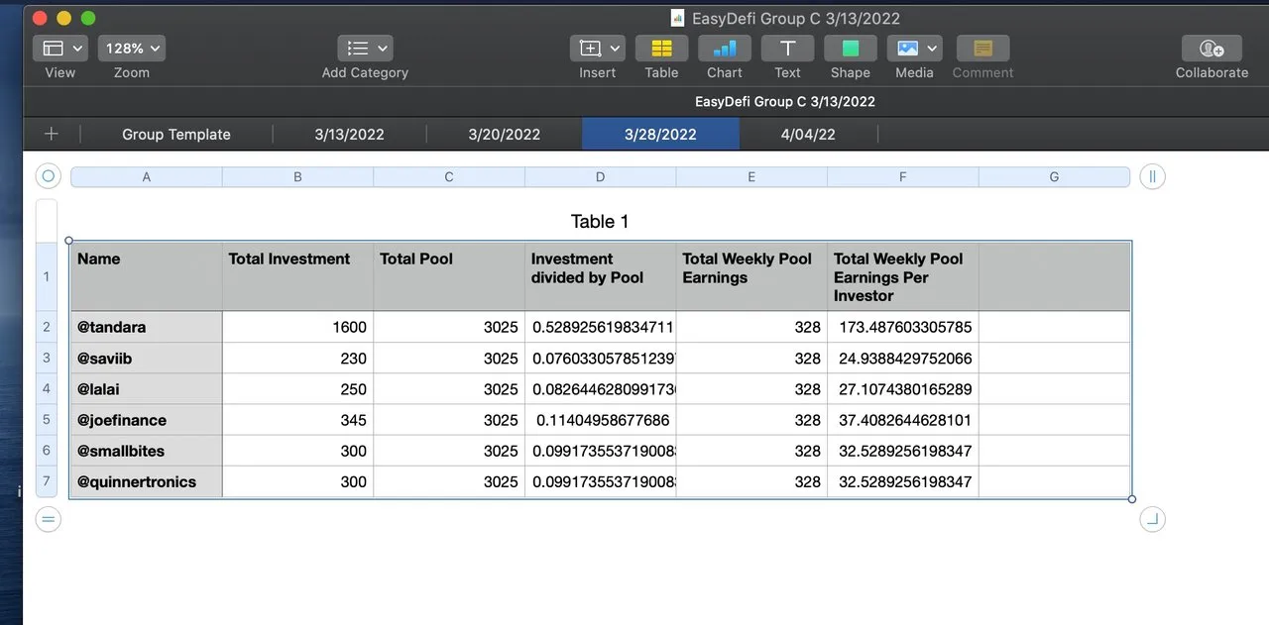Select the @saviib cell

click(x=147, y=358)
